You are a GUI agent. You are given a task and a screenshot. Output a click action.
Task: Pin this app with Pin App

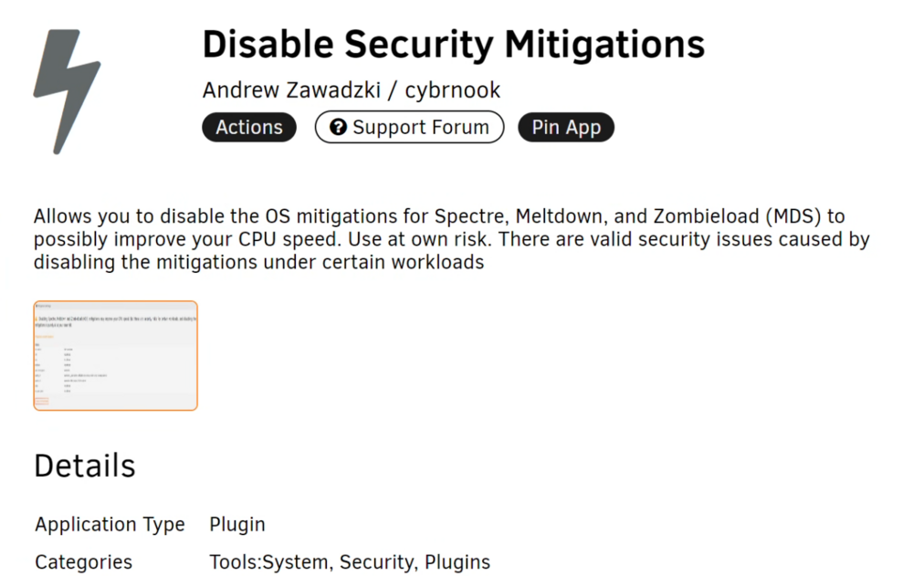(566, 127)
